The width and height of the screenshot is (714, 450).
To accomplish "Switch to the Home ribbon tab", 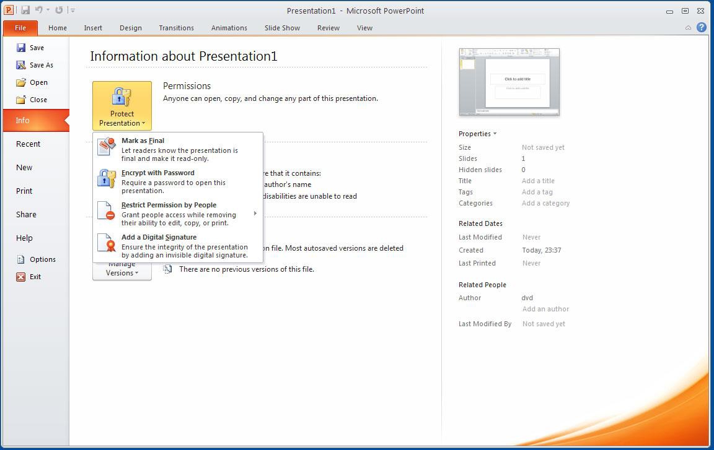I will coord(58,28).
